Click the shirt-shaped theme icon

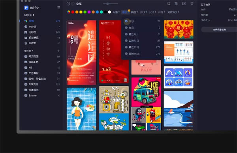point(192,4)
